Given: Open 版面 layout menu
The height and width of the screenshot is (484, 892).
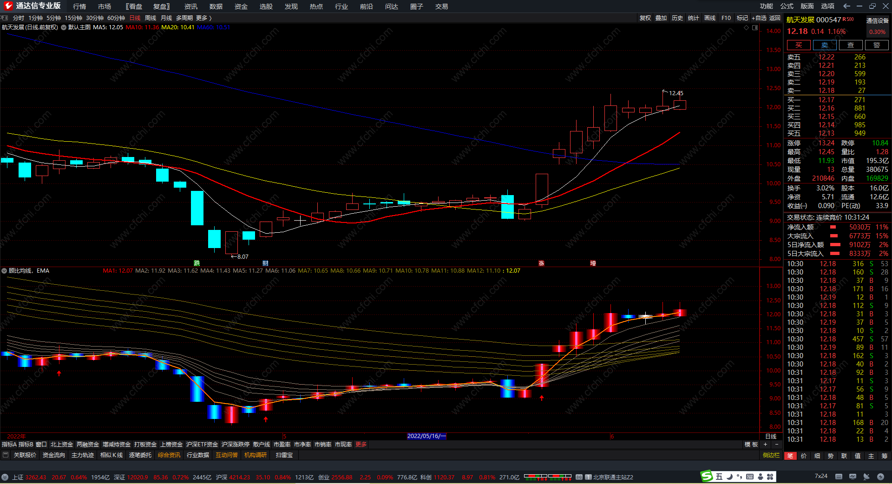Looking at the screenshot, I should point(807,6).
